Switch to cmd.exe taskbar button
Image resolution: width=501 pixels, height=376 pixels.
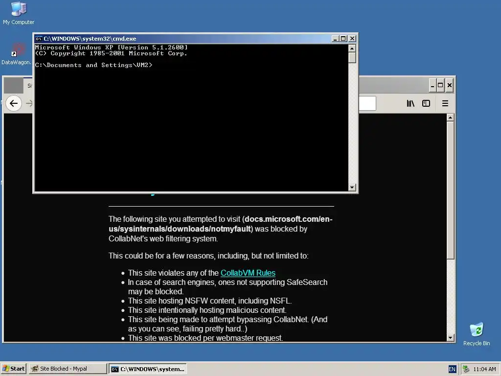click(148, 369)
